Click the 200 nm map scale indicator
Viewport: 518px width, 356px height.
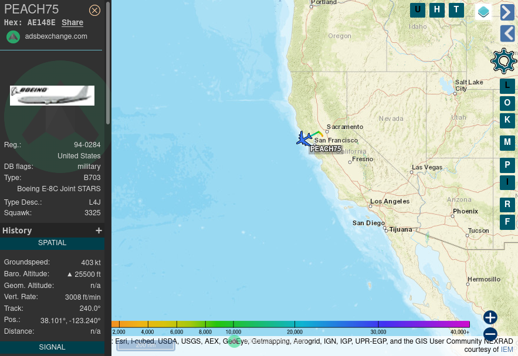pyautogui.click(x=145, y=345)
